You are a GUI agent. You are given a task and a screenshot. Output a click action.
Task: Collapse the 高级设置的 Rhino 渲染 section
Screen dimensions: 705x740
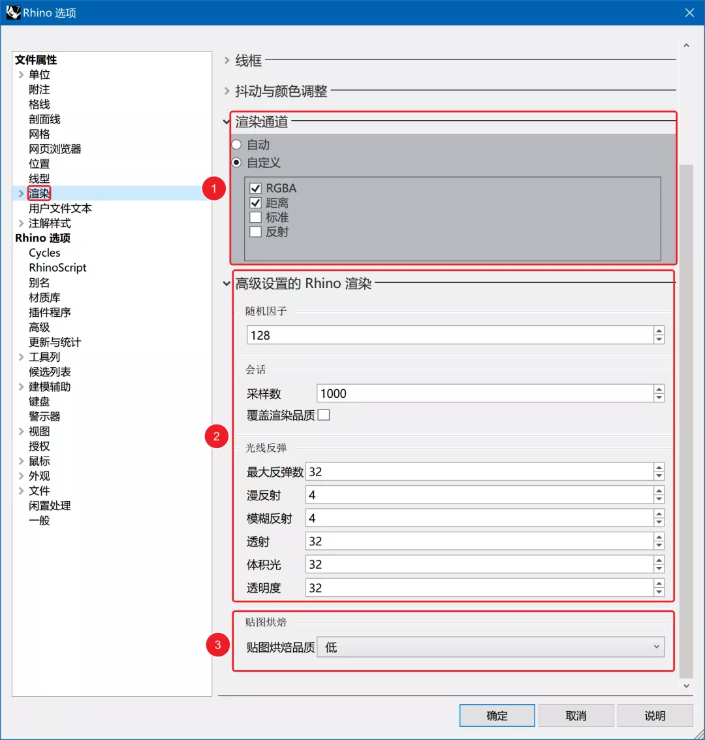pyautogui.click(x=227, y=283)
